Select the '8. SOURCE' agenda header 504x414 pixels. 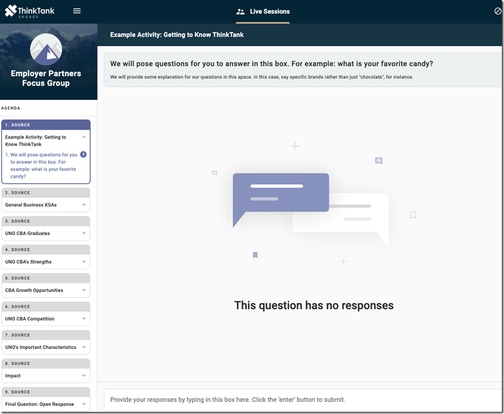pyautogui.click(x=46, y=363)
